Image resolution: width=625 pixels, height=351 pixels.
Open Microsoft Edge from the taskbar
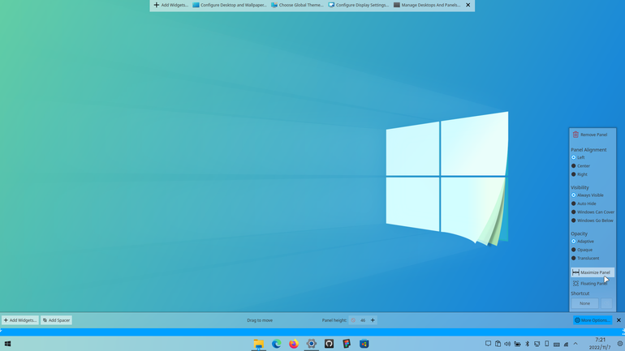pyautogui.click(x=276, y=344)
